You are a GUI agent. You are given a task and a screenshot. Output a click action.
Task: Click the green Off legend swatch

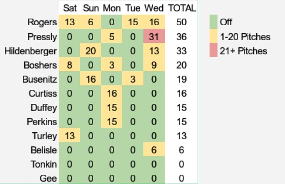pyautogui.click(x=214, y=22)
